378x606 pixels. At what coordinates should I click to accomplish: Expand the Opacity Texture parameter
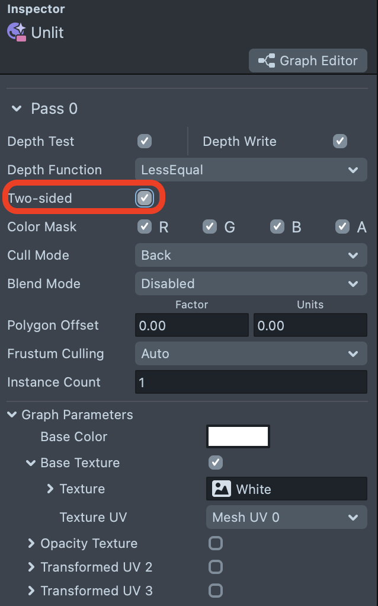coord(31,543)
